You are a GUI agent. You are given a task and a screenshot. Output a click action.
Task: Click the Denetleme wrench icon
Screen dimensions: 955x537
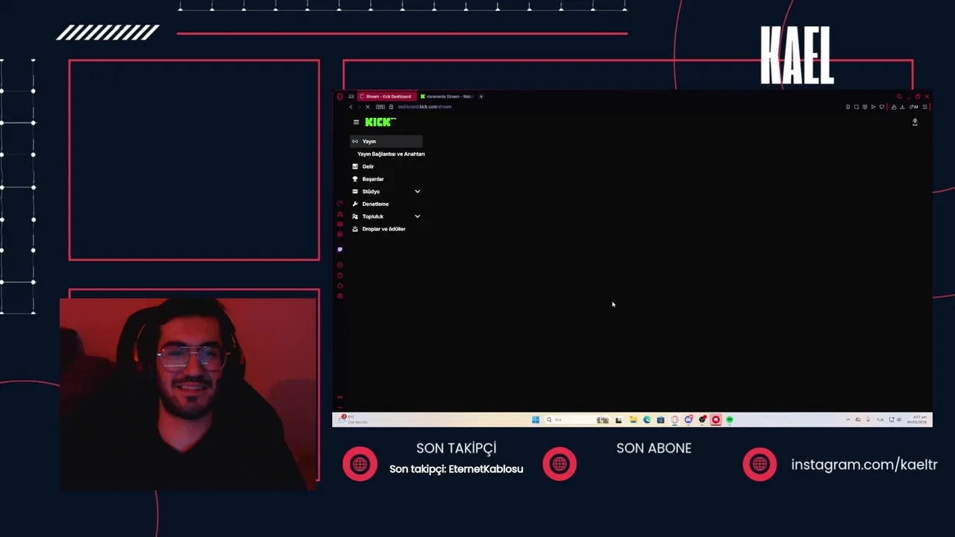355,204
